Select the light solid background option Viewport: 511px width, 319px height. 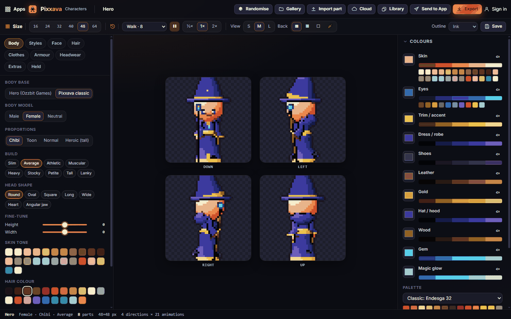click(307, 26)
